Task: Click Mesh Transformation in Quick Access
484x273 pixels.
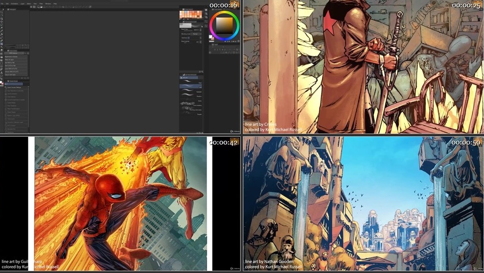Action: tap(16, 109)
